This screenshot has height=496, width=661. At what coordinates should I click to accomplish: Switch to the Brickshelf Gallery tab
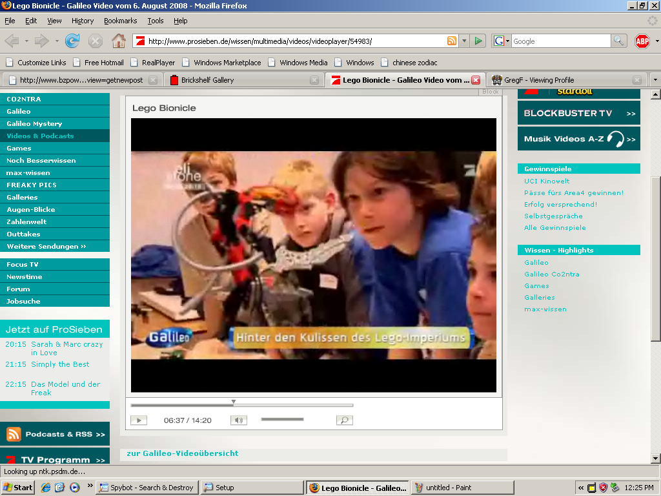coord(243,80)
